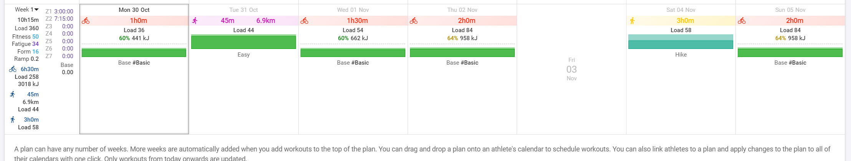Click the Base #Basic label on Thursday
Screen dimensions: 851x161
tap(462, 63)
